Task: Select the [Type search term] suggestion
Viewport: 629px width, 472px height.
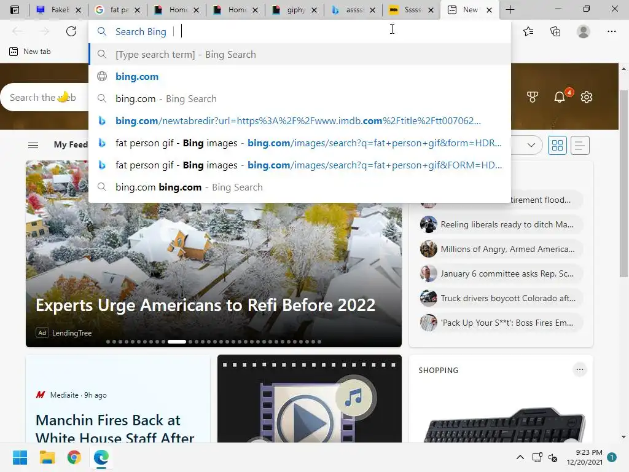Action: (x=300, y=55)
